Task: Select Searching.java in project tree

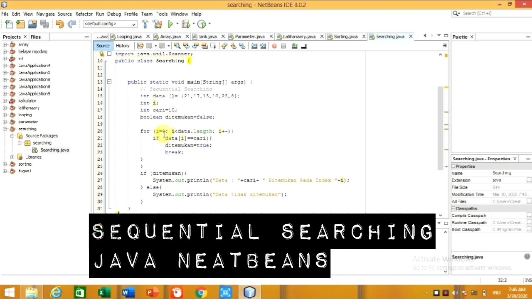Action: point(54,150)
